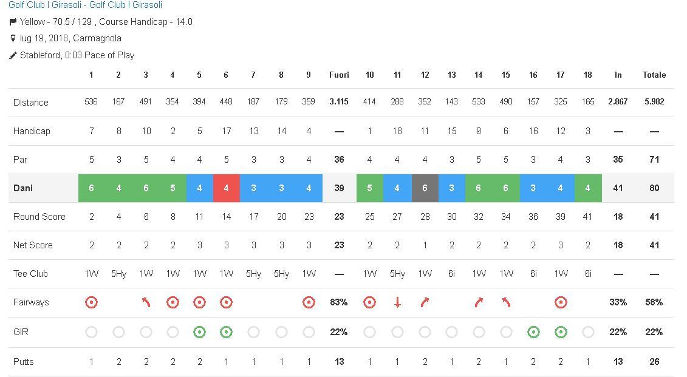Click the Totale column header
Viewport: 687px width, 377px height.
pos(654,75)
